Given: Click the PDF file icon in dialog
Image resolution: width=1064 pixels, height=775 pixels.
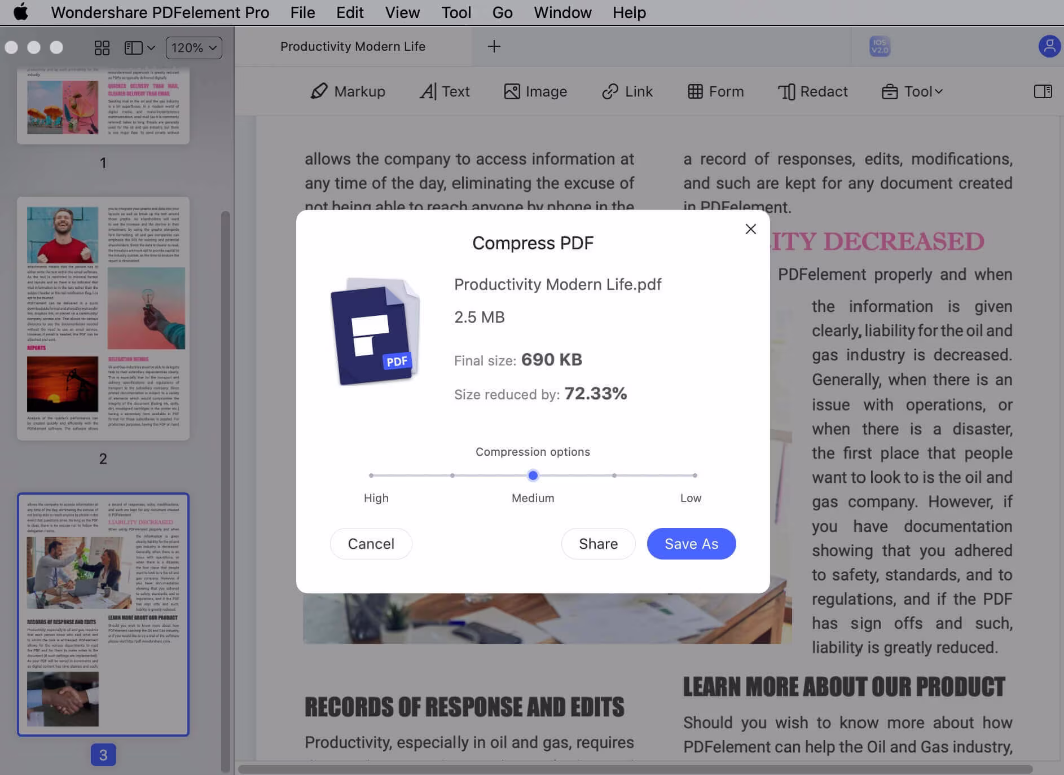Looking at the screenshot, I should pyautogui.click(x=375, y=332).
